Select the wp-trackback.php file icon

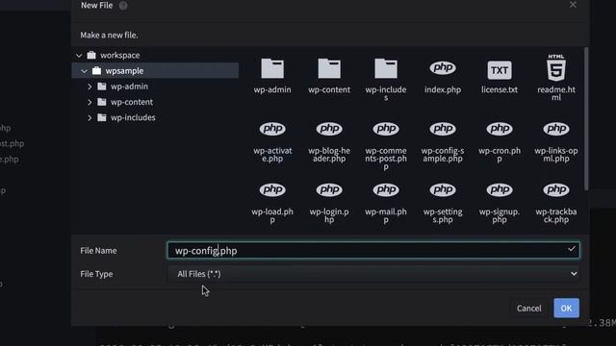tap(556, 190)
